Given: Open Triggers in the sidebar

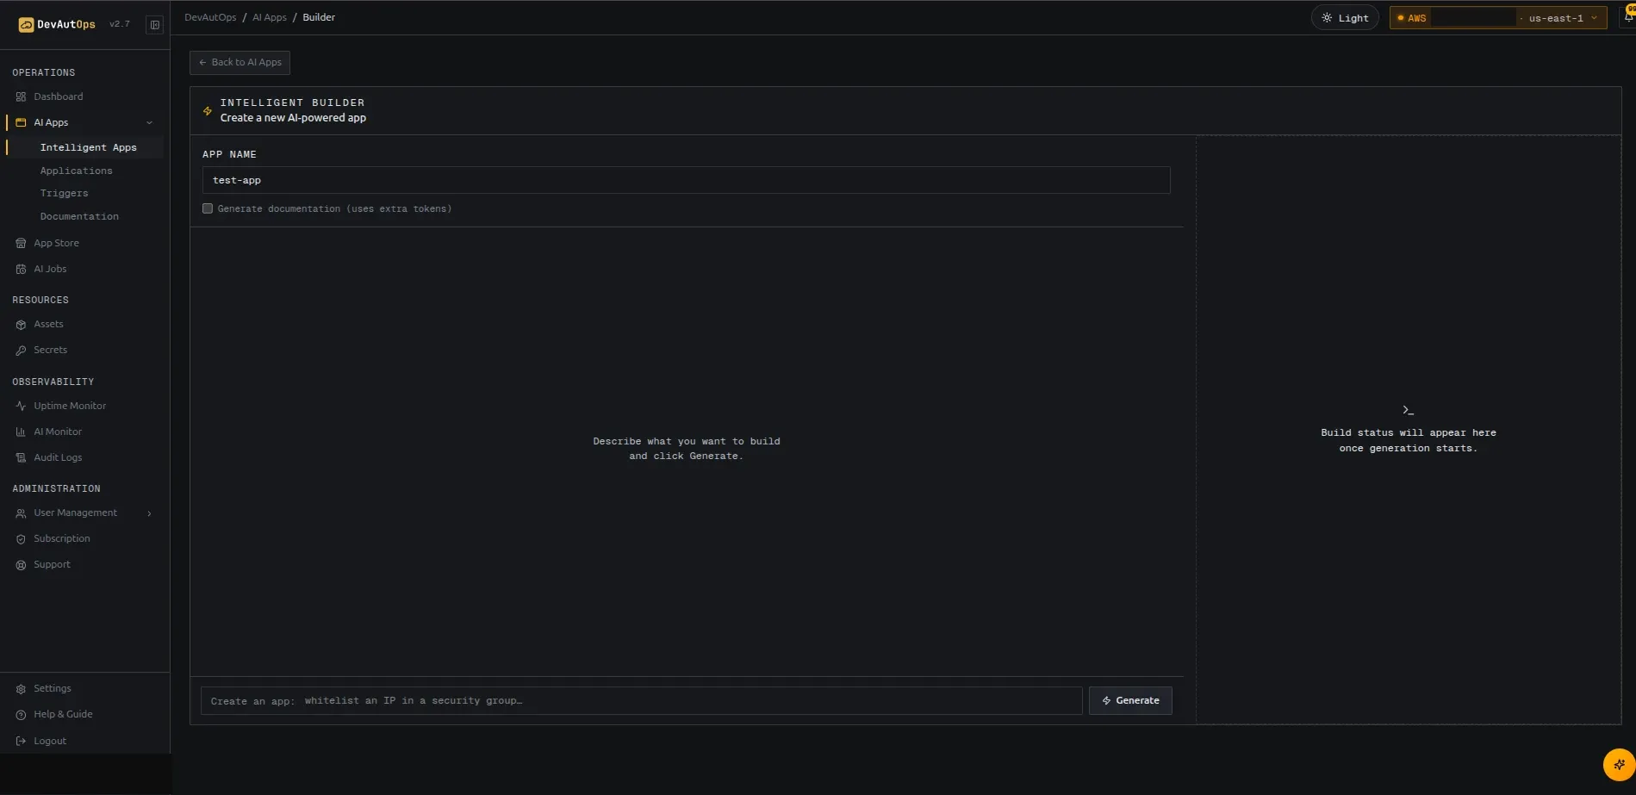Looking at the screenshot, I should (64, 194).
